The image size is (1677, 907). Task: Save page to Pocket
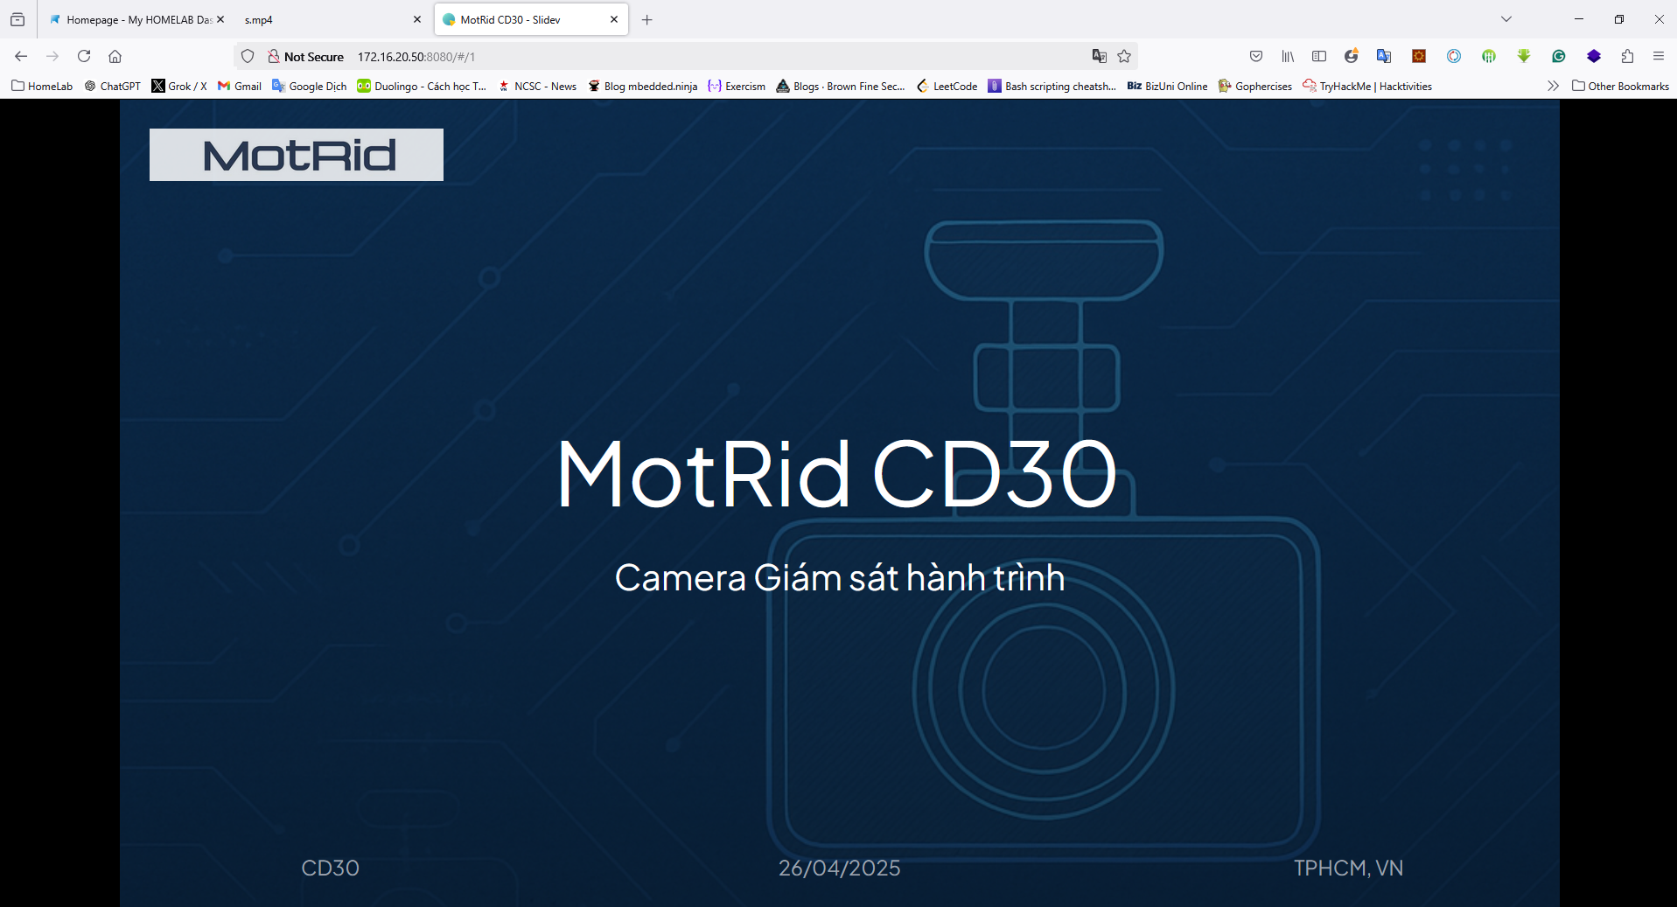(x=1256, y=56)
